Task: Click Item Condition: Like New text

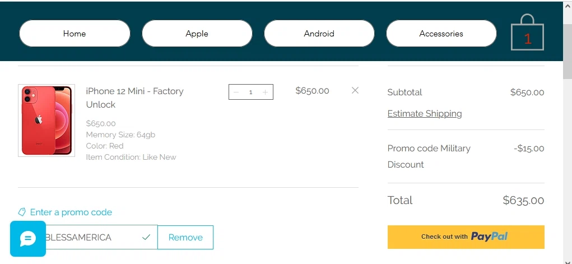Action: pyautogui.click(x=131, y=158)
